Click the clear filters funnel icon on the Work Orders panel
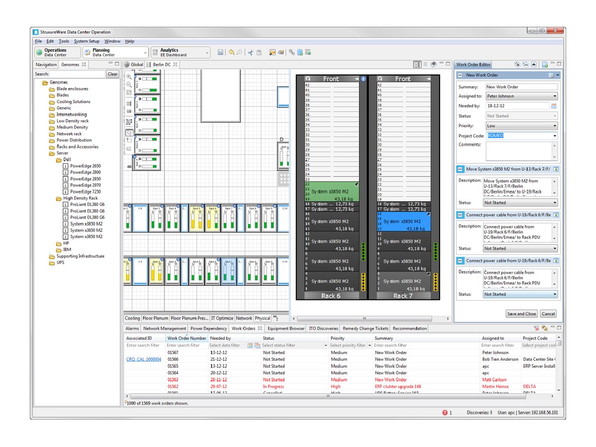The image size is (596, 447). pos(537,328)
